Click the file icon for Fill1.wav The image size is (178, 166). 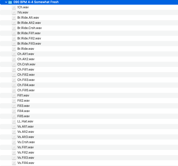pyautogui.click(x=14, y=95)
